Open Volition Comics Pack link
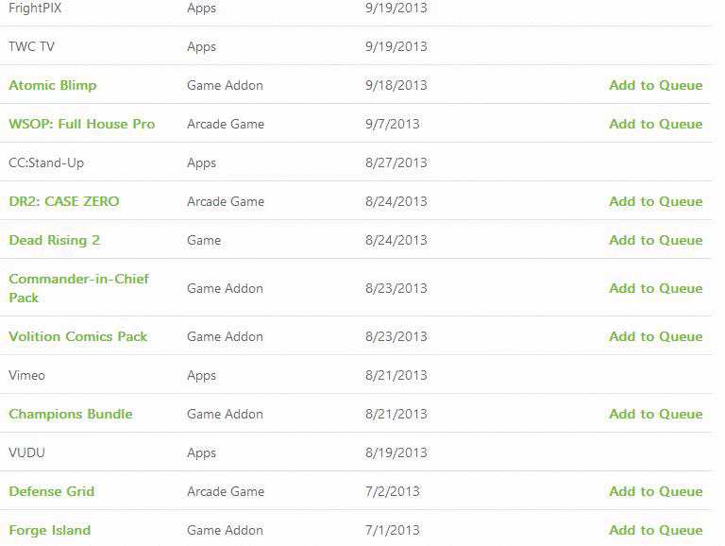The width and height of the screenshot is (725, 546). point(77,336)
